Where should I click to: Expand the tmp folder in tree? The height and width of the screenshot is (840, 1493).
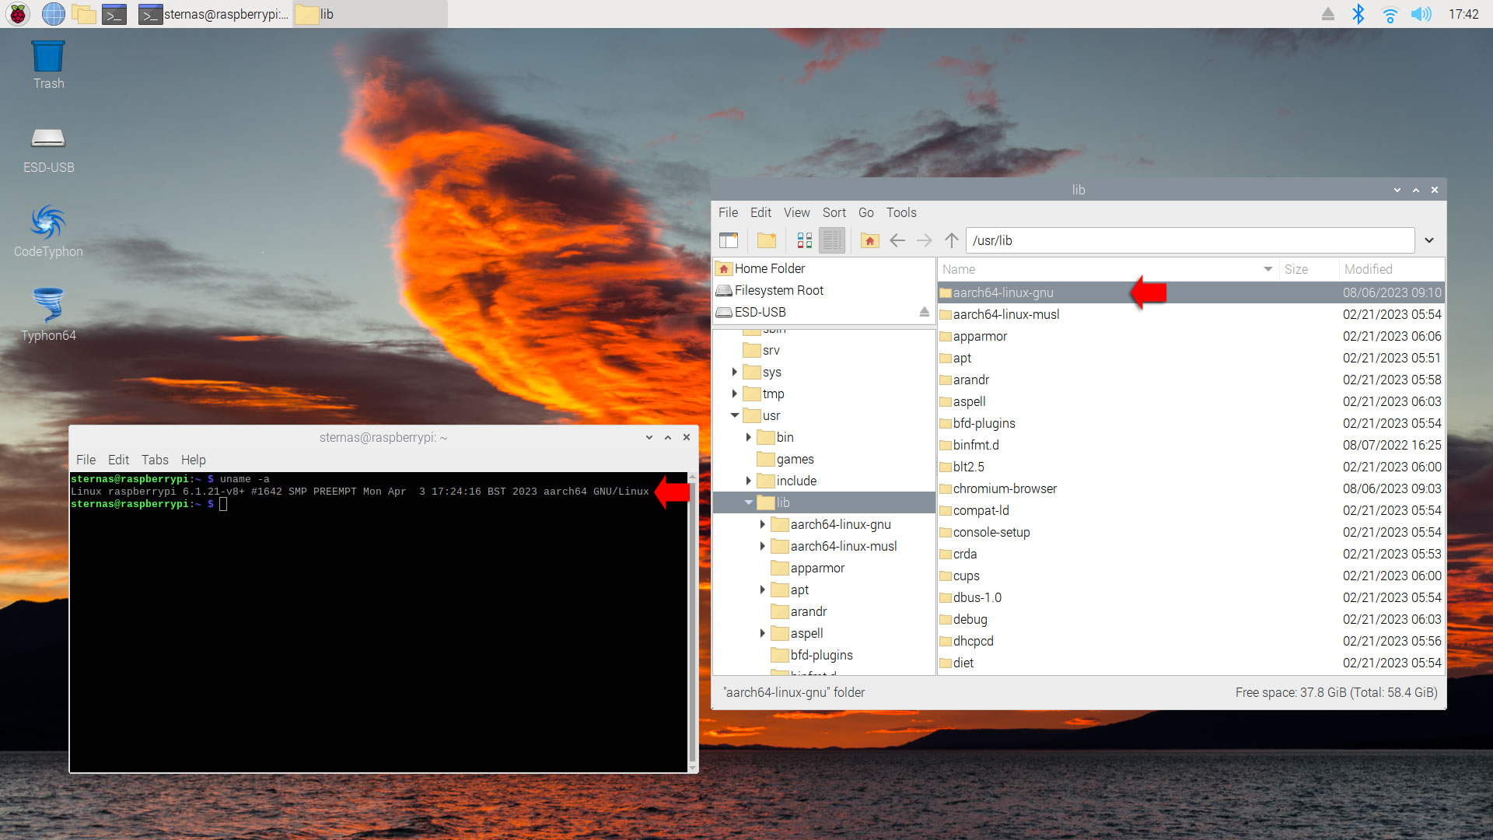pyautogui.click(x=734, y=394)
